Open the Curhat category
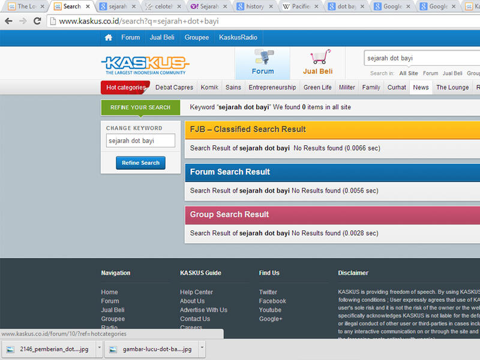This screenshot has width=480, height=360. 397,88
